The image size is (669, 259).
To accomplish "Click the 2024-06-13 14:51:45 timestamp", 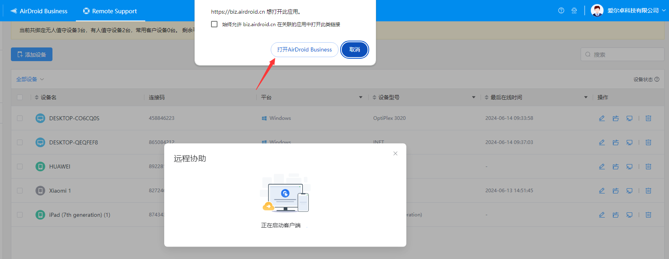I will (509, 191).
